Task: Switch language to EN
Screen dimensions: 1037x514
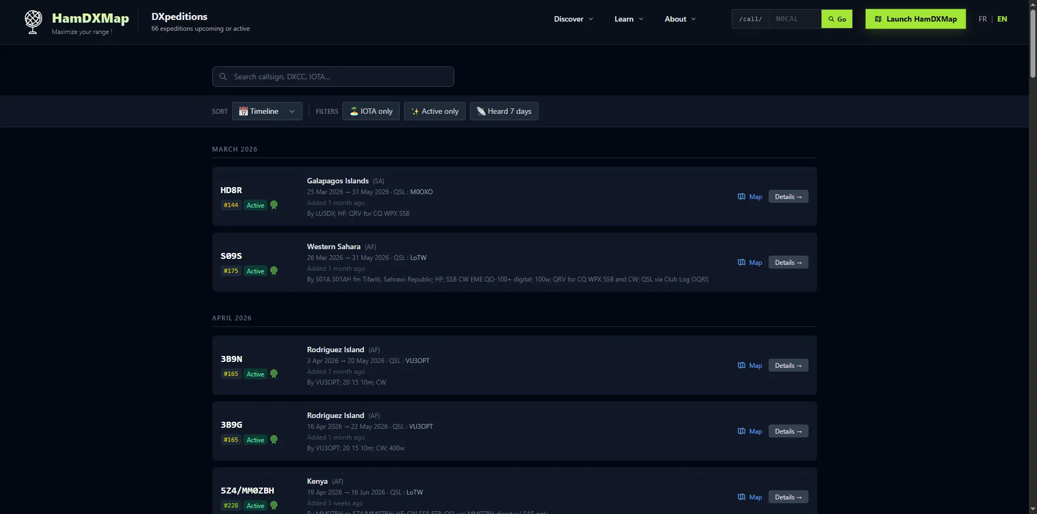Action: pos(1002,19)
